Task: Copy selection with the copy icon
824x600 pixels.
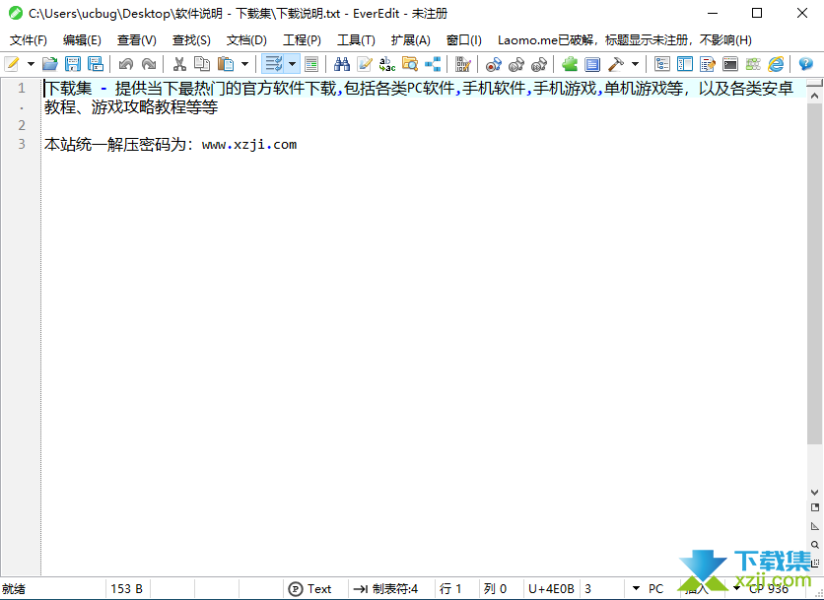Action: (x=202, y=64)
